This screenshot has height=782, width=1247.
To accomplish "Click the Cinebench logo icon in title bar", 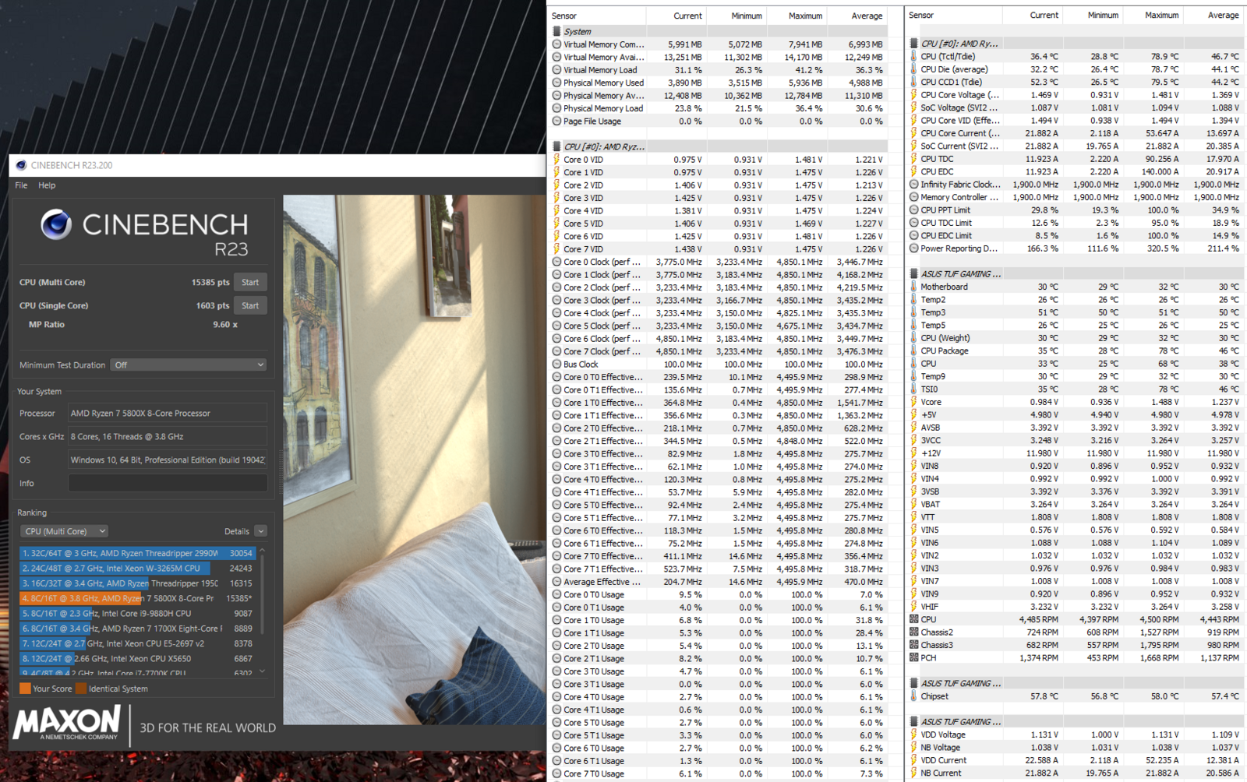I will point(21,165).
